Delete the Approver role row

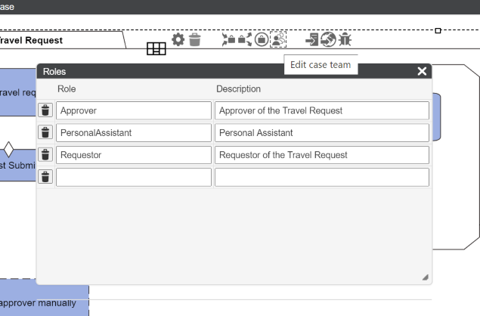[x=45, y=110]
